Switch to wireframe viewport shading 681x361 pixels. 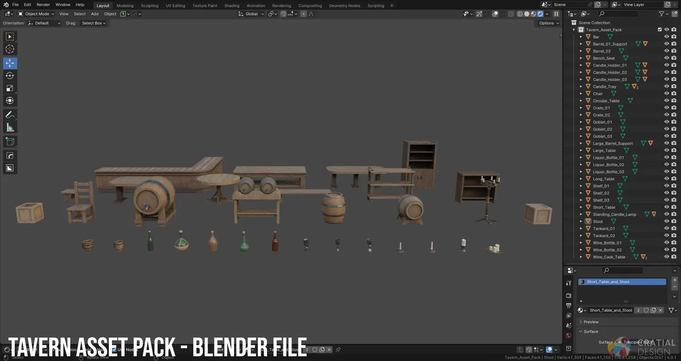click(520, 14)
